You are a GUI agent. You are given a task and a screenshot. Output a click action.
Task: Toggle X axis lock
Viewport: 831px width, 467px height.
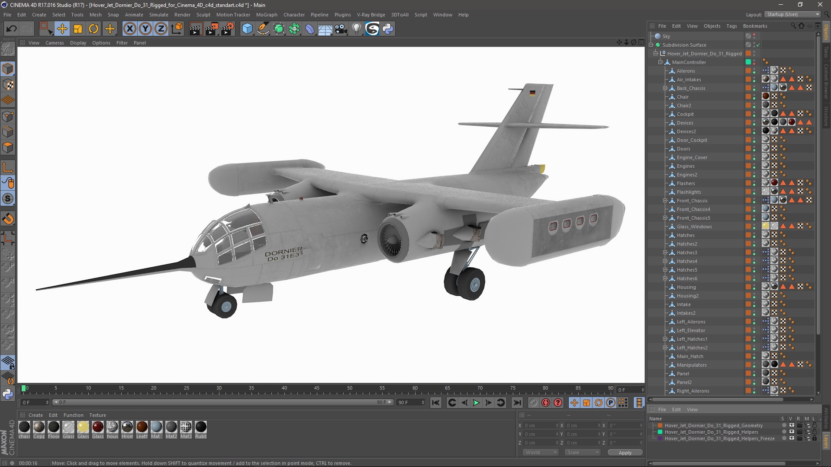129,29
